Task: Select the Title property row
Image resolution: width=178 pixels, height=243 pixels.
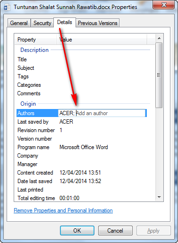Action: [82, 59]
